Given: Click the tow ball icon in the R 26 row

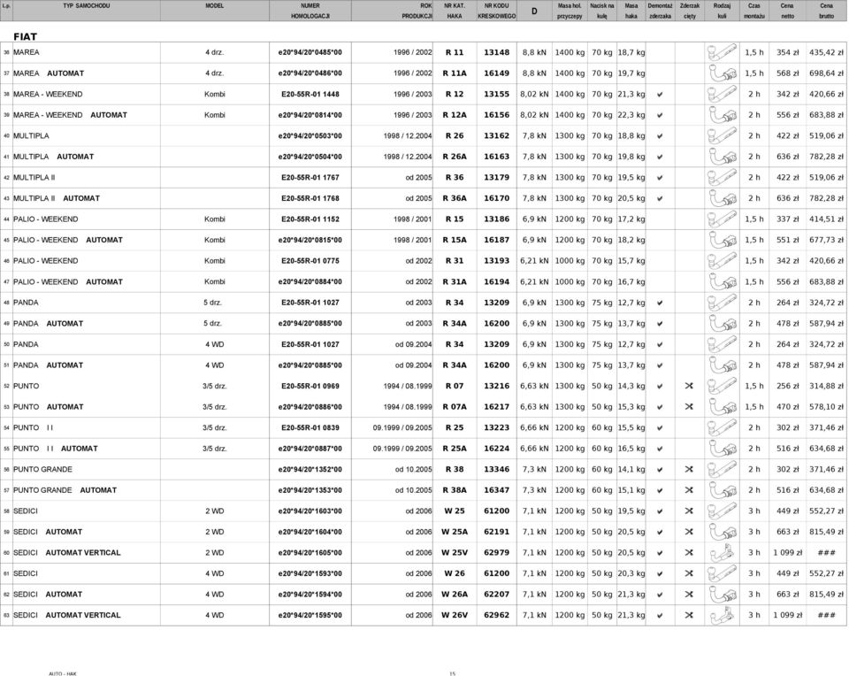Looking at the screenshot, I should click(722, 136).
